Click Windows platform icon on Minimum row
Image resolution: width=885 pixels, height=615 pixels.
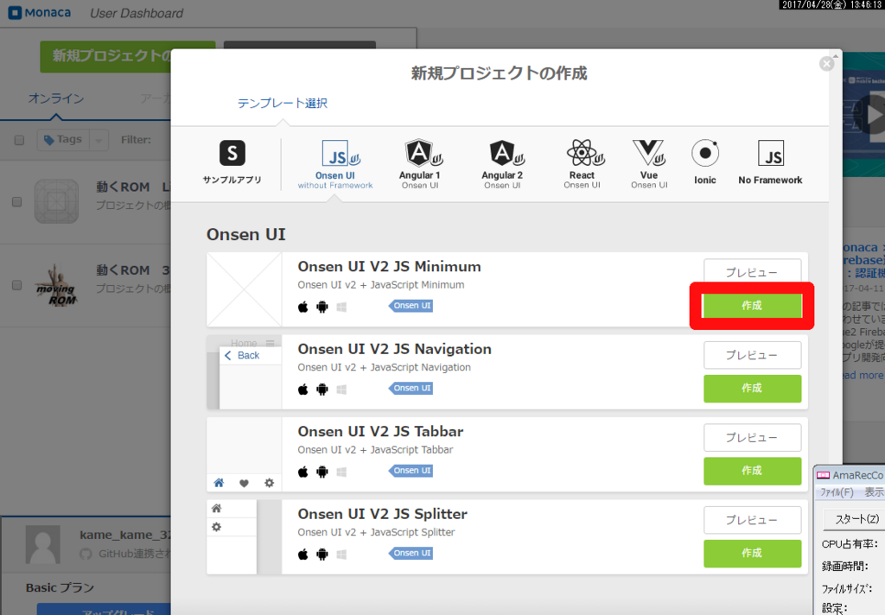coord(341,307)
